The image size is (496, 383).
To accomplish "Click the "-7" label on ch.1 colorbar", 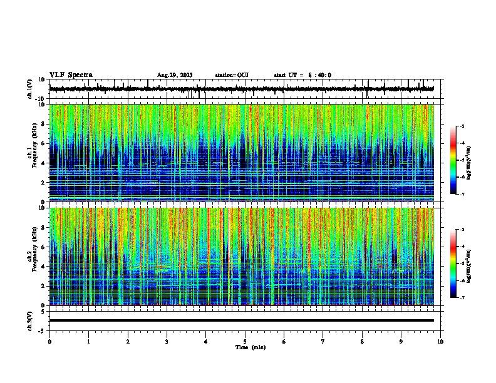I will [x=462, y=194].
